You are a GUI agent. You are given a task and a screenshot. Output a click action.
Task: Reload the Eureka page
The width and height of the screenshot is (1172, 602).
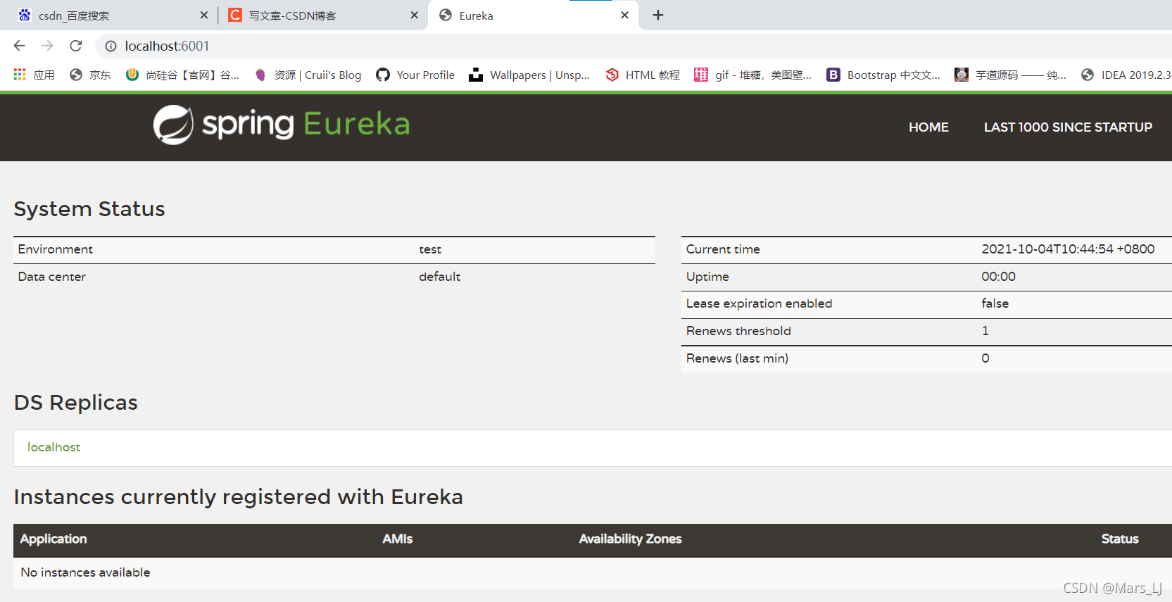(76, 46)
